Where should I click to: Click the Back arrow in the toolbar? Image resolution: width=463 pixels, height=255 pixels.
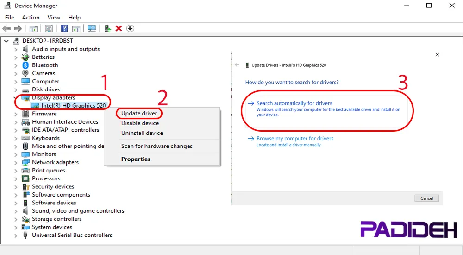point(6,28)
